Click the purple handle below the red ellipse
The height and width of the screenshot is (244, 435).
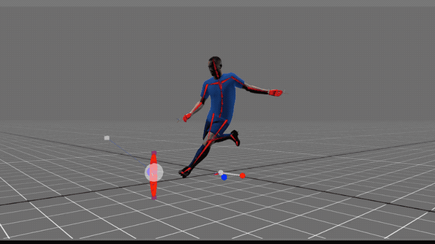(154, 197)
